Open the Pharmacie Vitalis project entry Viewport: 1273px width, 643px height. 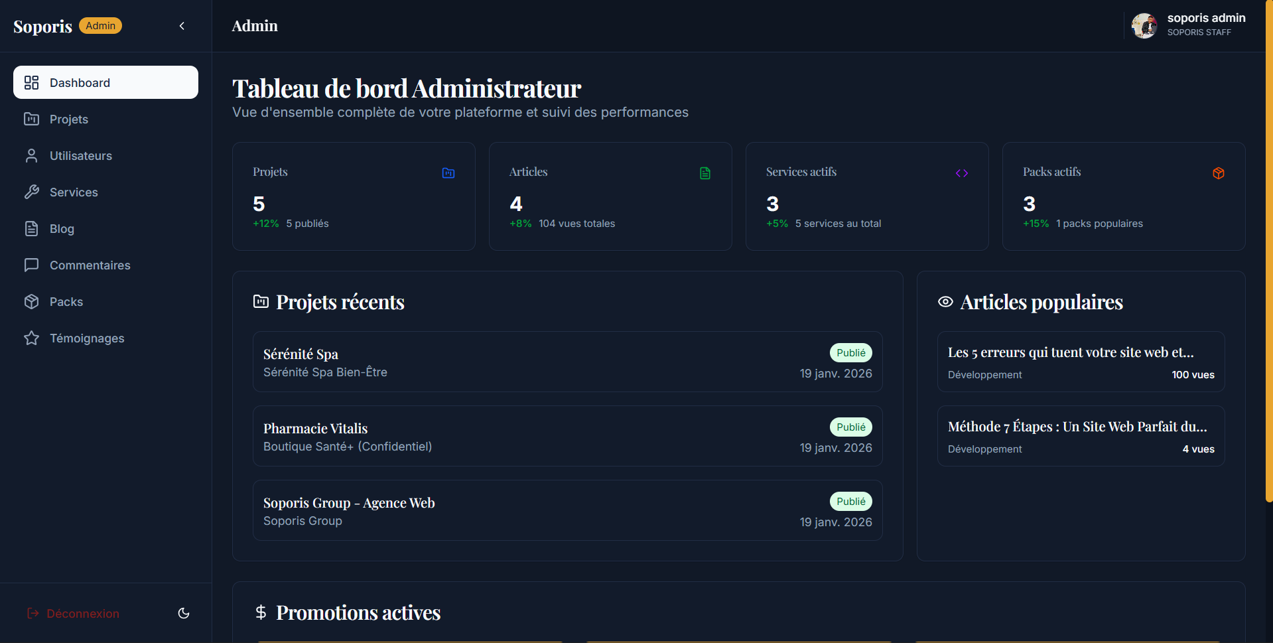tap(567, 436)
